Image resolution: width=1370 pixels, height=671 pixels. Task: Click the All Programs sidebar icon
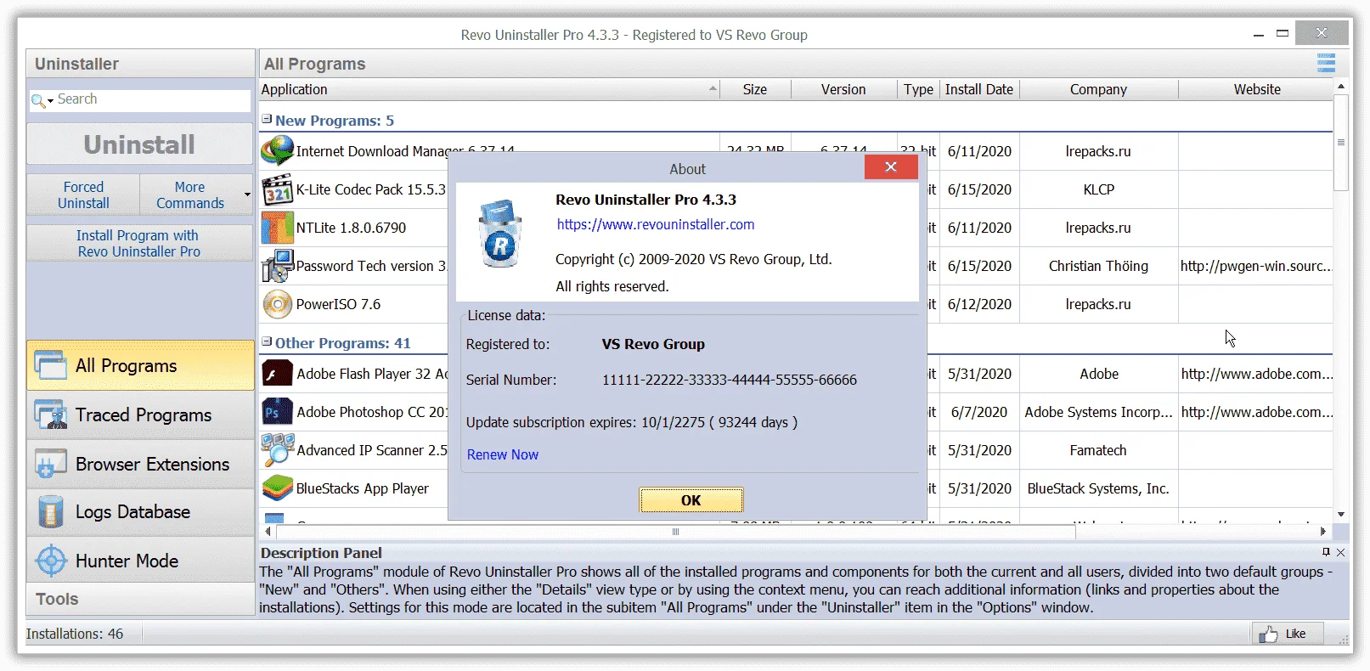tap(51, 365)
